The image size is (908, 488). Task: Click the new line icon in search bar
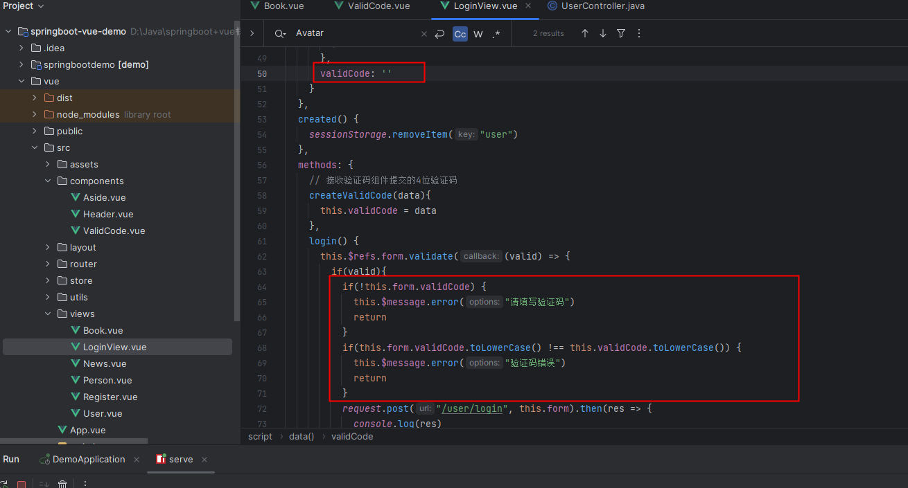(439, 34)
